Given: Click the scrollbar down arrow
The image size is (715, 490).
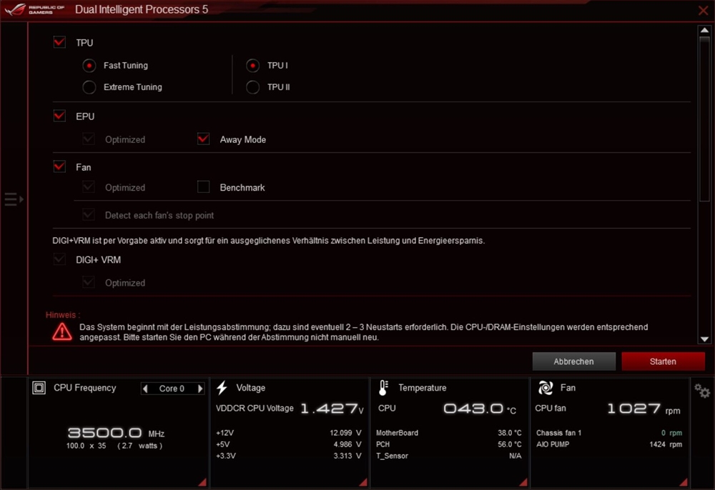Looking at the screenshot, I should click(704, 339).
